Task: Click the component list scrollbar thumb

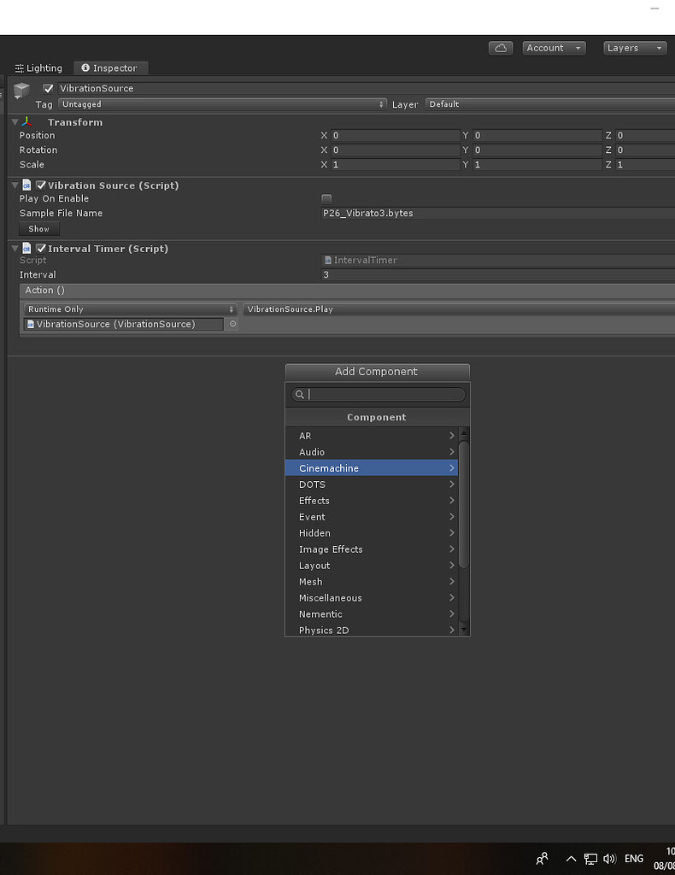Action: 464,504
